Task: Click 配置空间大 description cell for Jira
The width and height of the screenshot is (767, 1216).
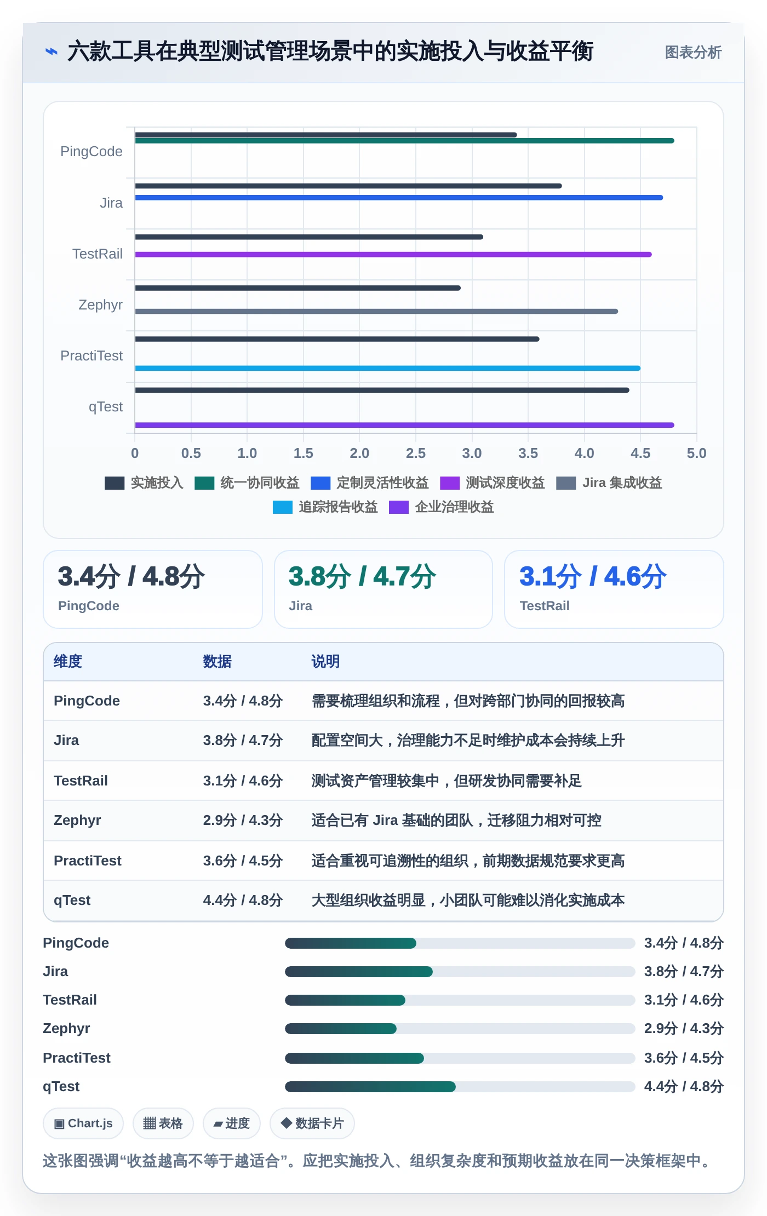Action: point(468,741)
